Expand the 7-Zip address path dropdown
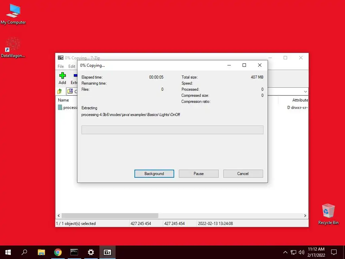The width and height of the screenshot is (345, 259). [305, 91]
